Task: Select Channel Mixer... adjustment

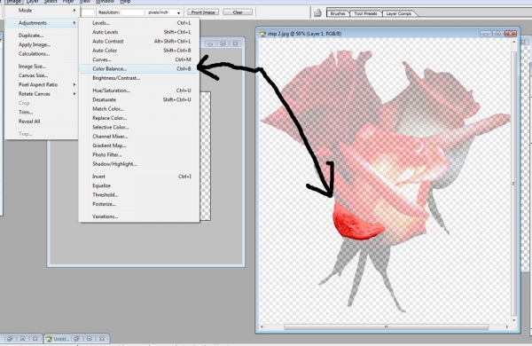Action: tap(139, 136)
